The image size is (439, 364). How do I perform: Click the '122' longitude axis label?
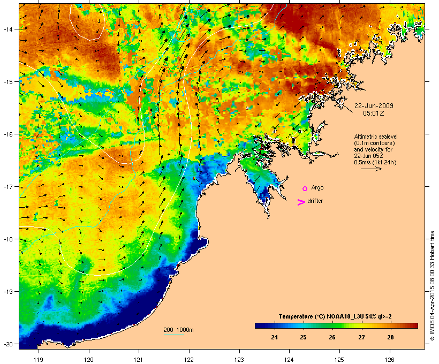pos(189,360)
